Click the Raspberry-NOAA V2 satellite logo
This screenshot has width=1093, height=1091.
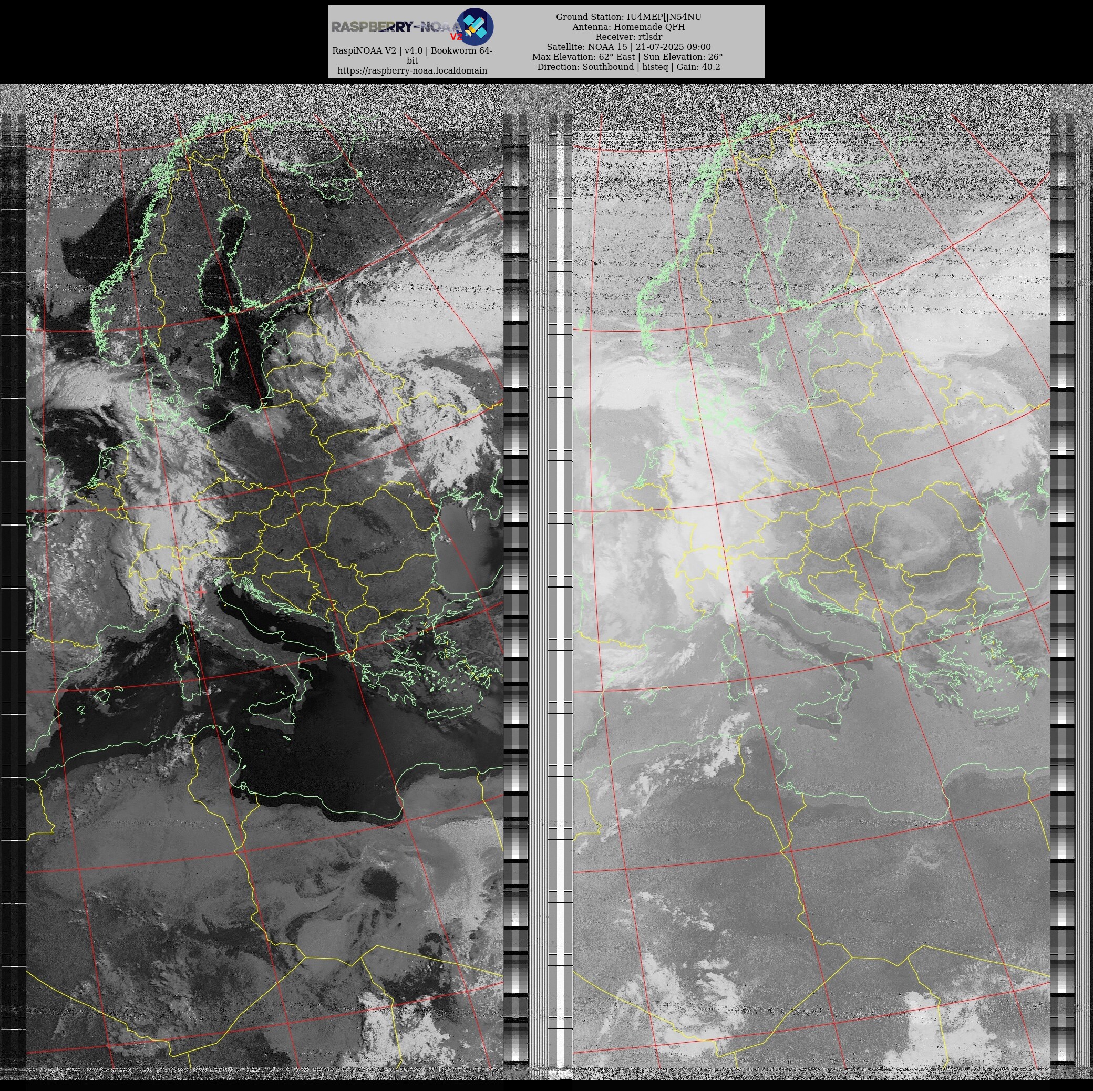click(412, 27)
